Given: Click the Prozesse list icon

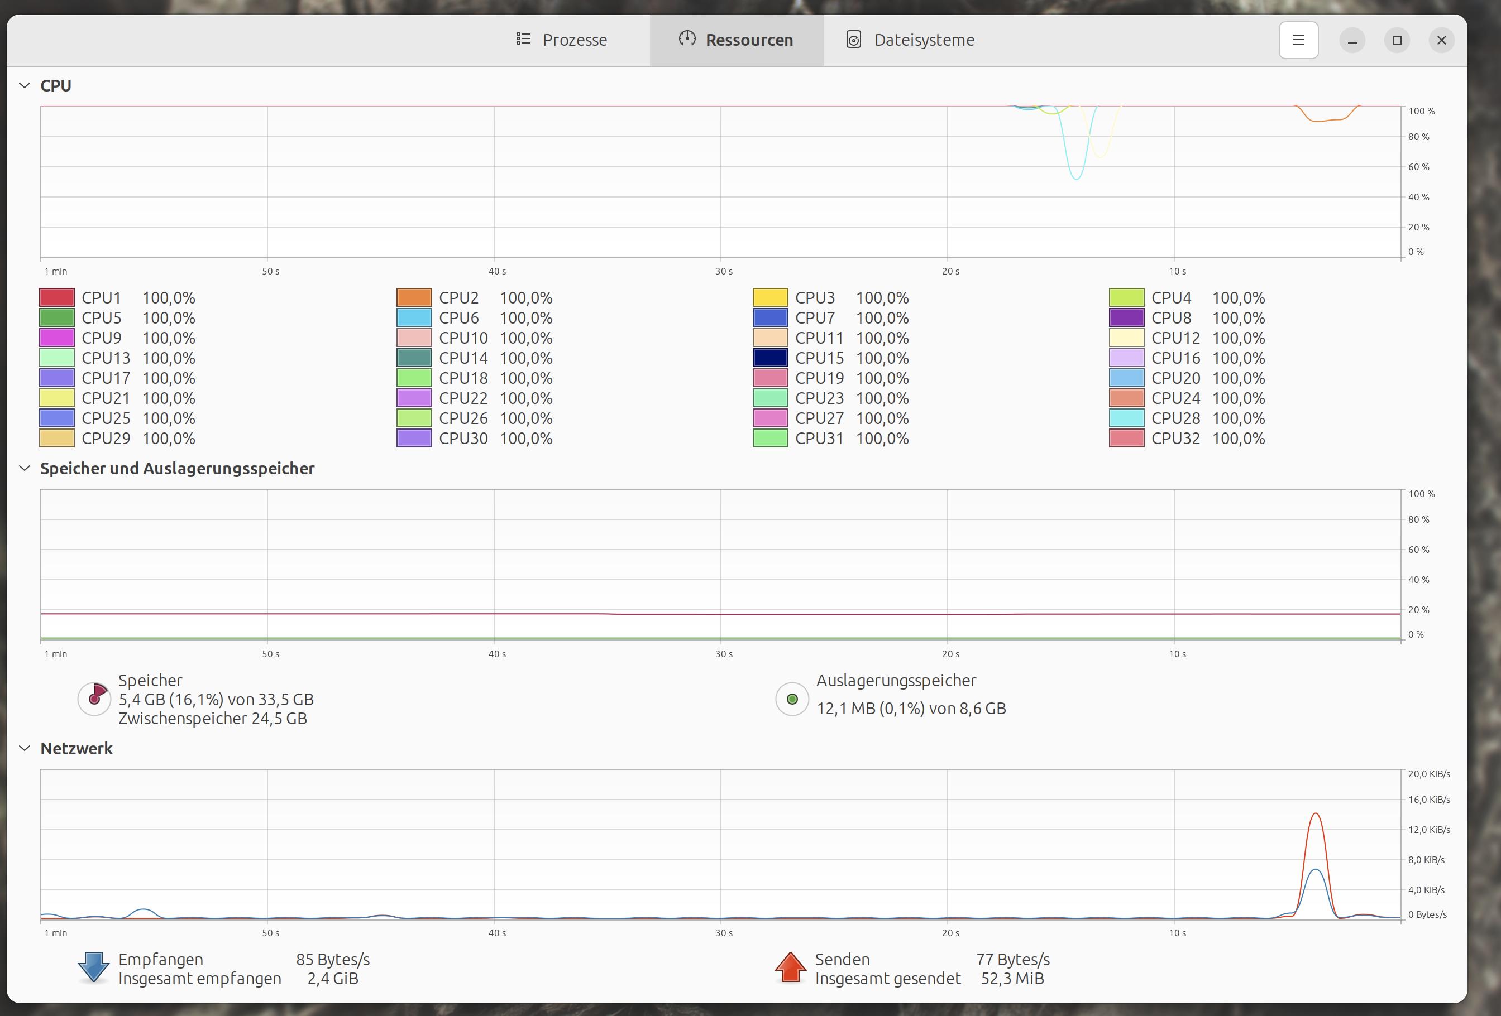Looking at the screenshot, I should pos(524,40).
